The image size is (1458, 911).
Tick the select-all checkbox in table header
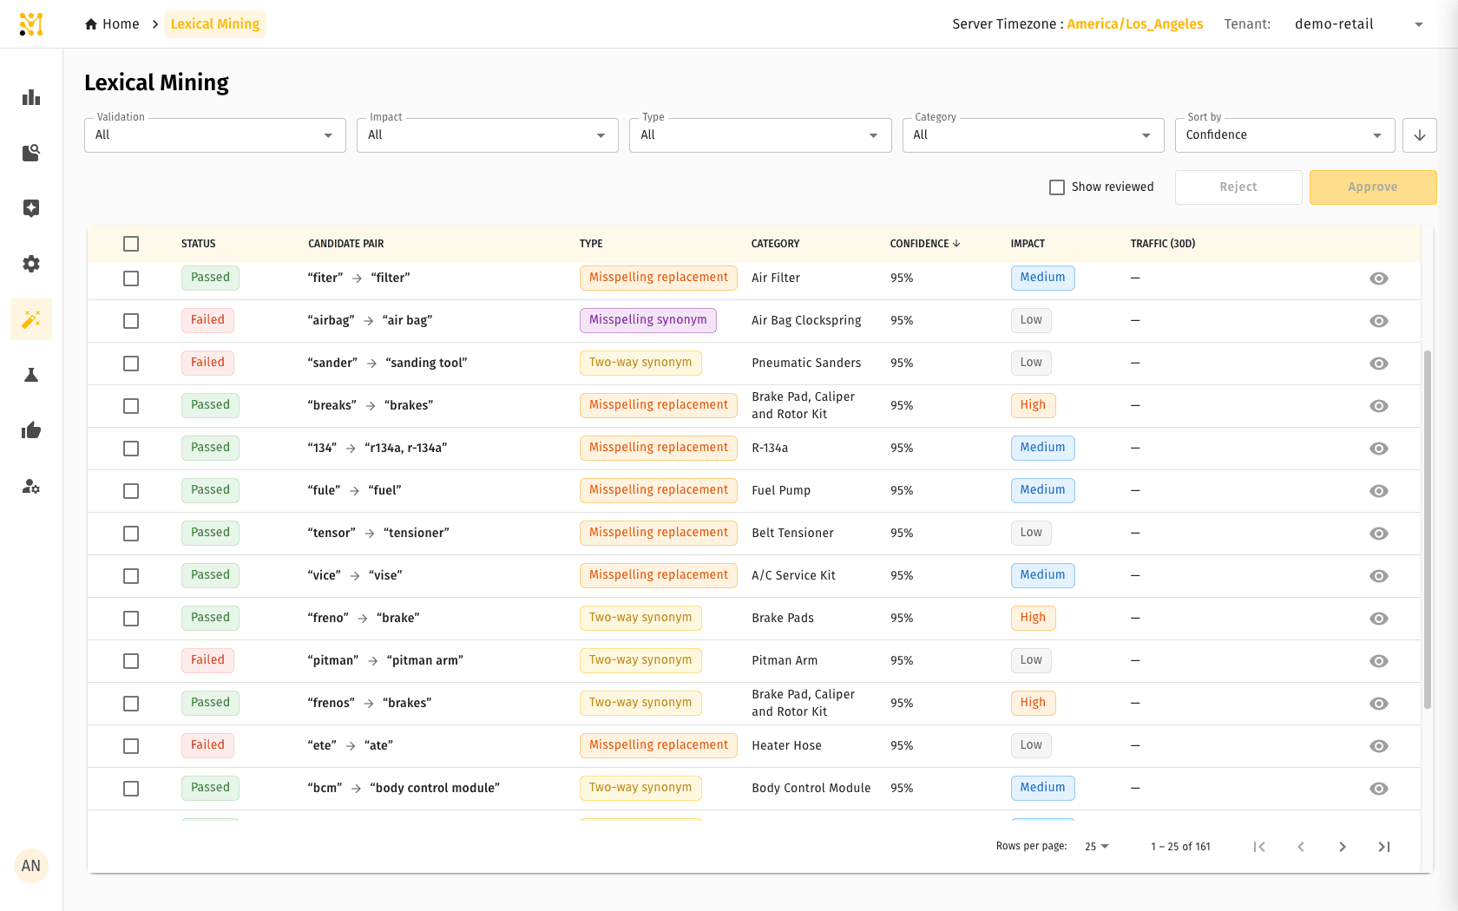[131, 244]
